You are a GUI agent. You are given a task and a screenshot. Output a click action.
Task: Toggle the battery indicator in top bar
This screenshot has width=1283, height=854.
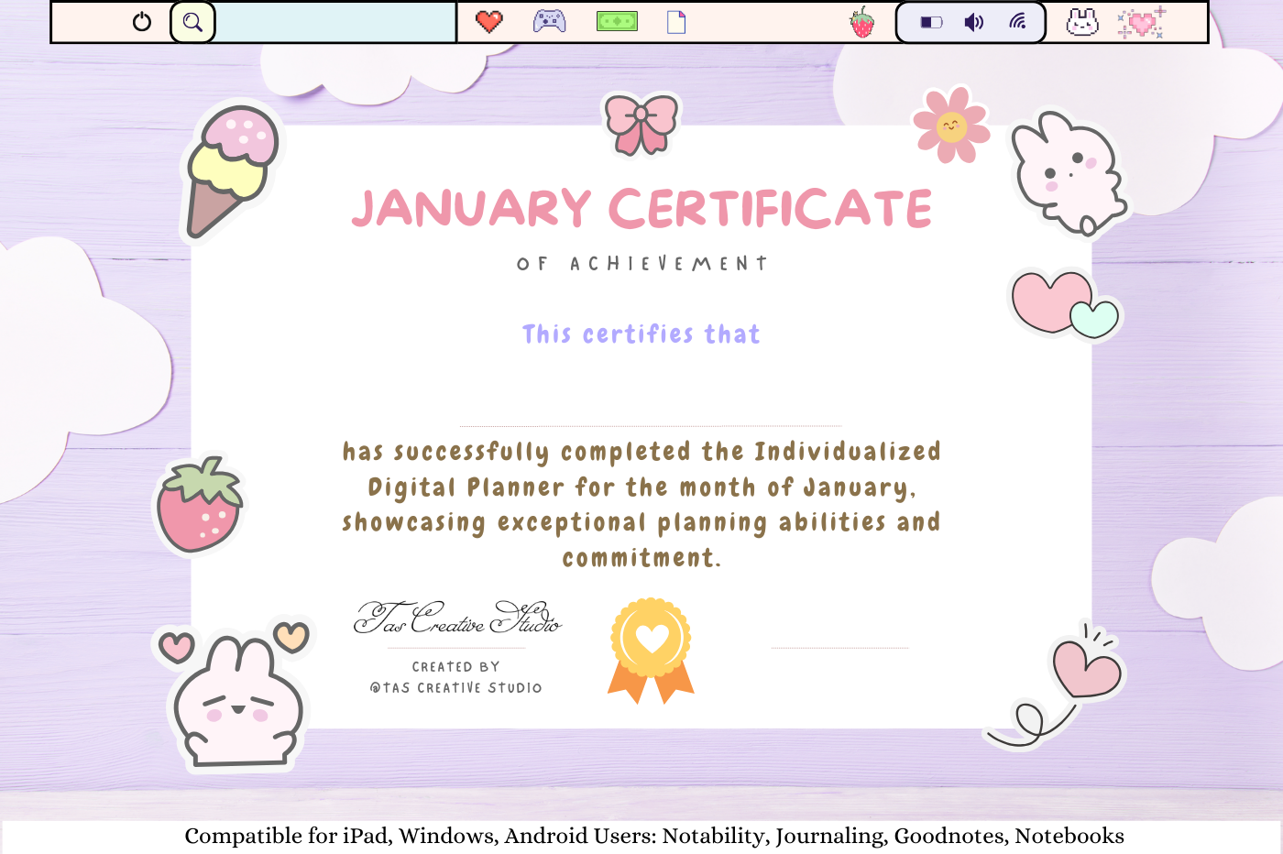pyautogui.click(x=931, y=22)
